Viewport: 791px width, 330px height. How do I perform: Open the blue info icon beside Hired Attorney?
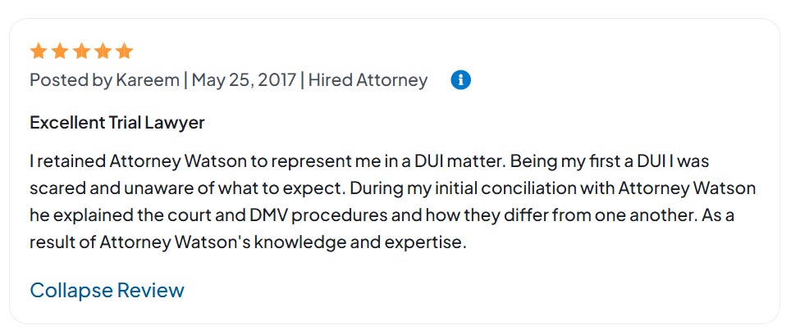pos(461,80)
